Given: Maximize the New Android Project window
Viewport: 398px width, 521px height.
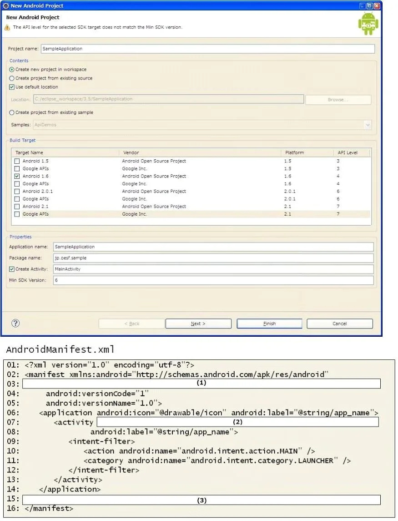Looking at the screenshot, I should pyautogui.click(x=369, y=6).
